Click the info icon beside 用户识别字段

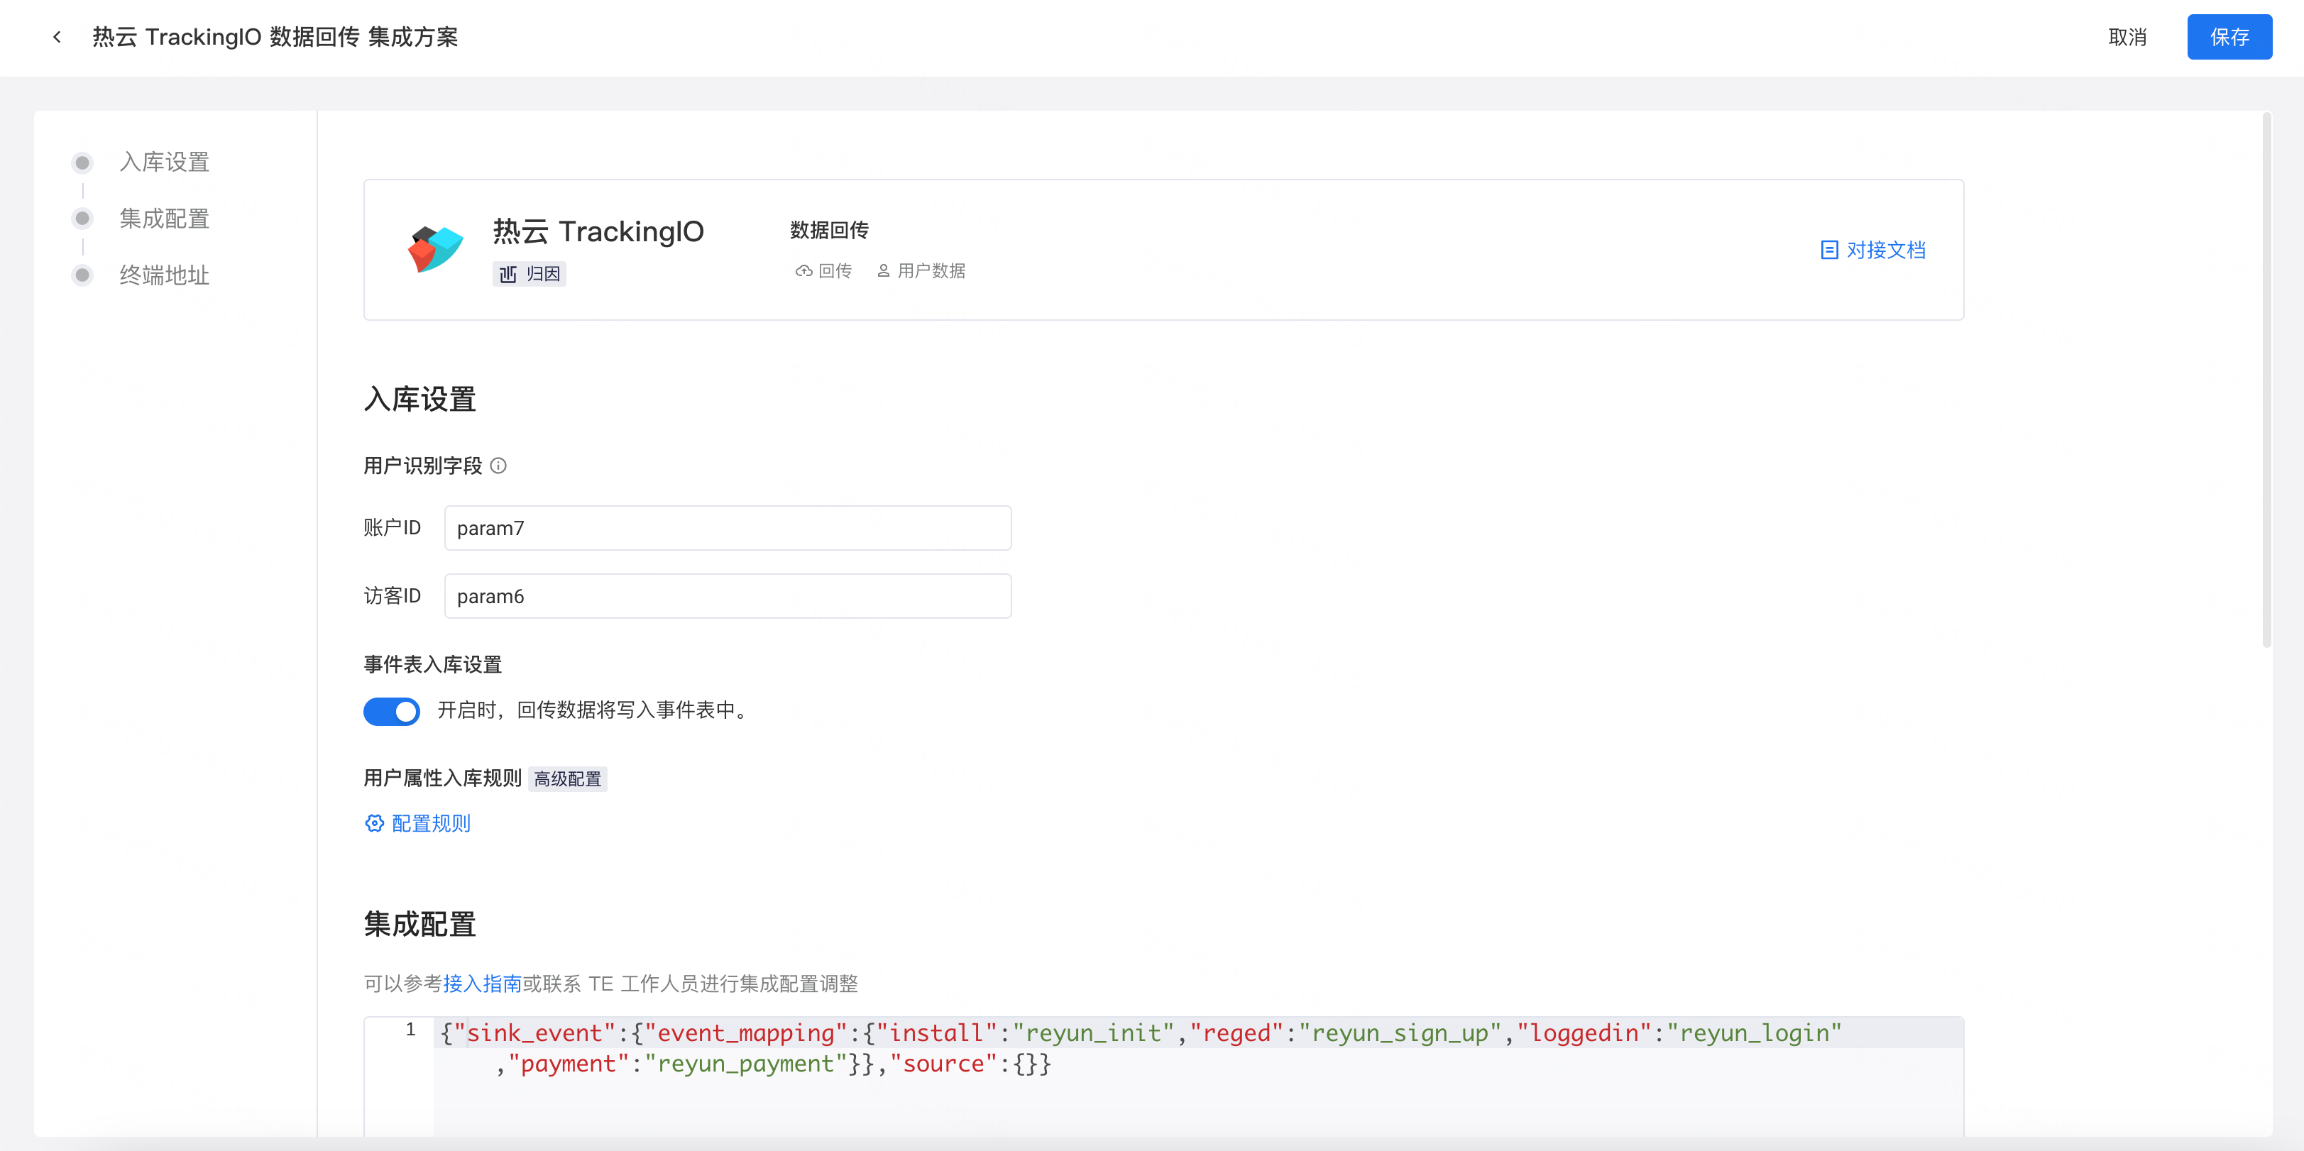[x=499, y=465]
